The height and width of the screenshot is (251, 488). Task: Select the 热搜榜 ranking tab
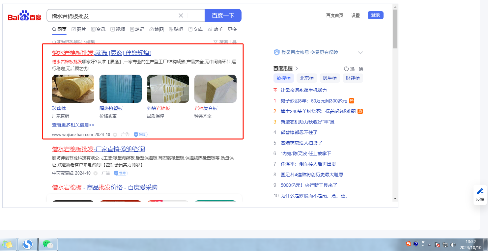(x=284, y=78)
